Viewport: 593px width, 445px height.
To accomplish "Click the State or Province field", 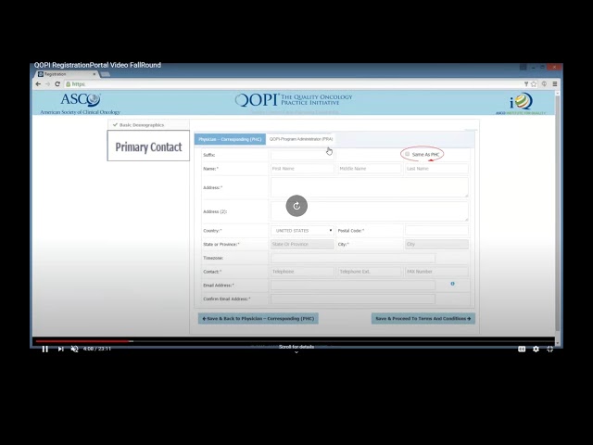I will pyautogui.click(x=302, y=244).
